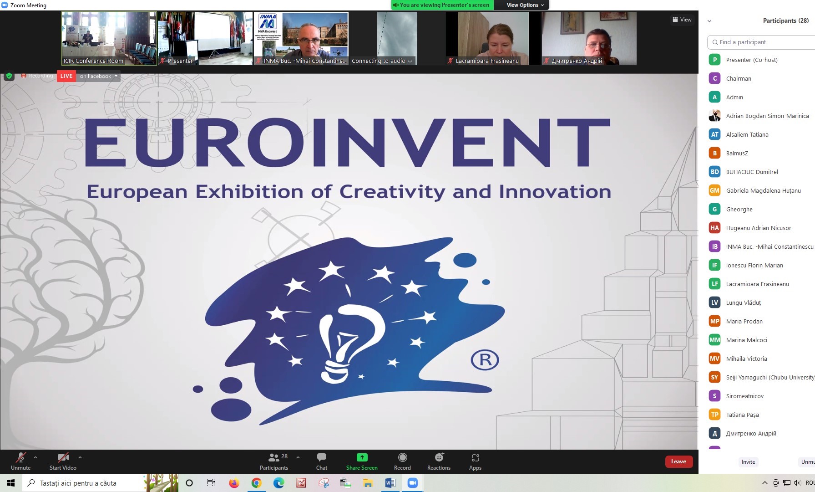
Task: Launch Google Chrome from the taskbar
Action: [256, 483]
